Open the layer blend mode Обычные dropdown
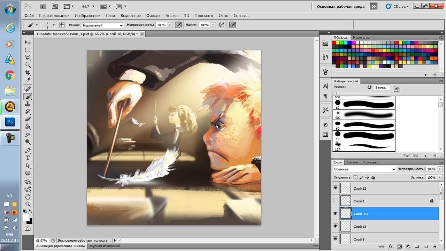446x251 pixels. point(364,169)
